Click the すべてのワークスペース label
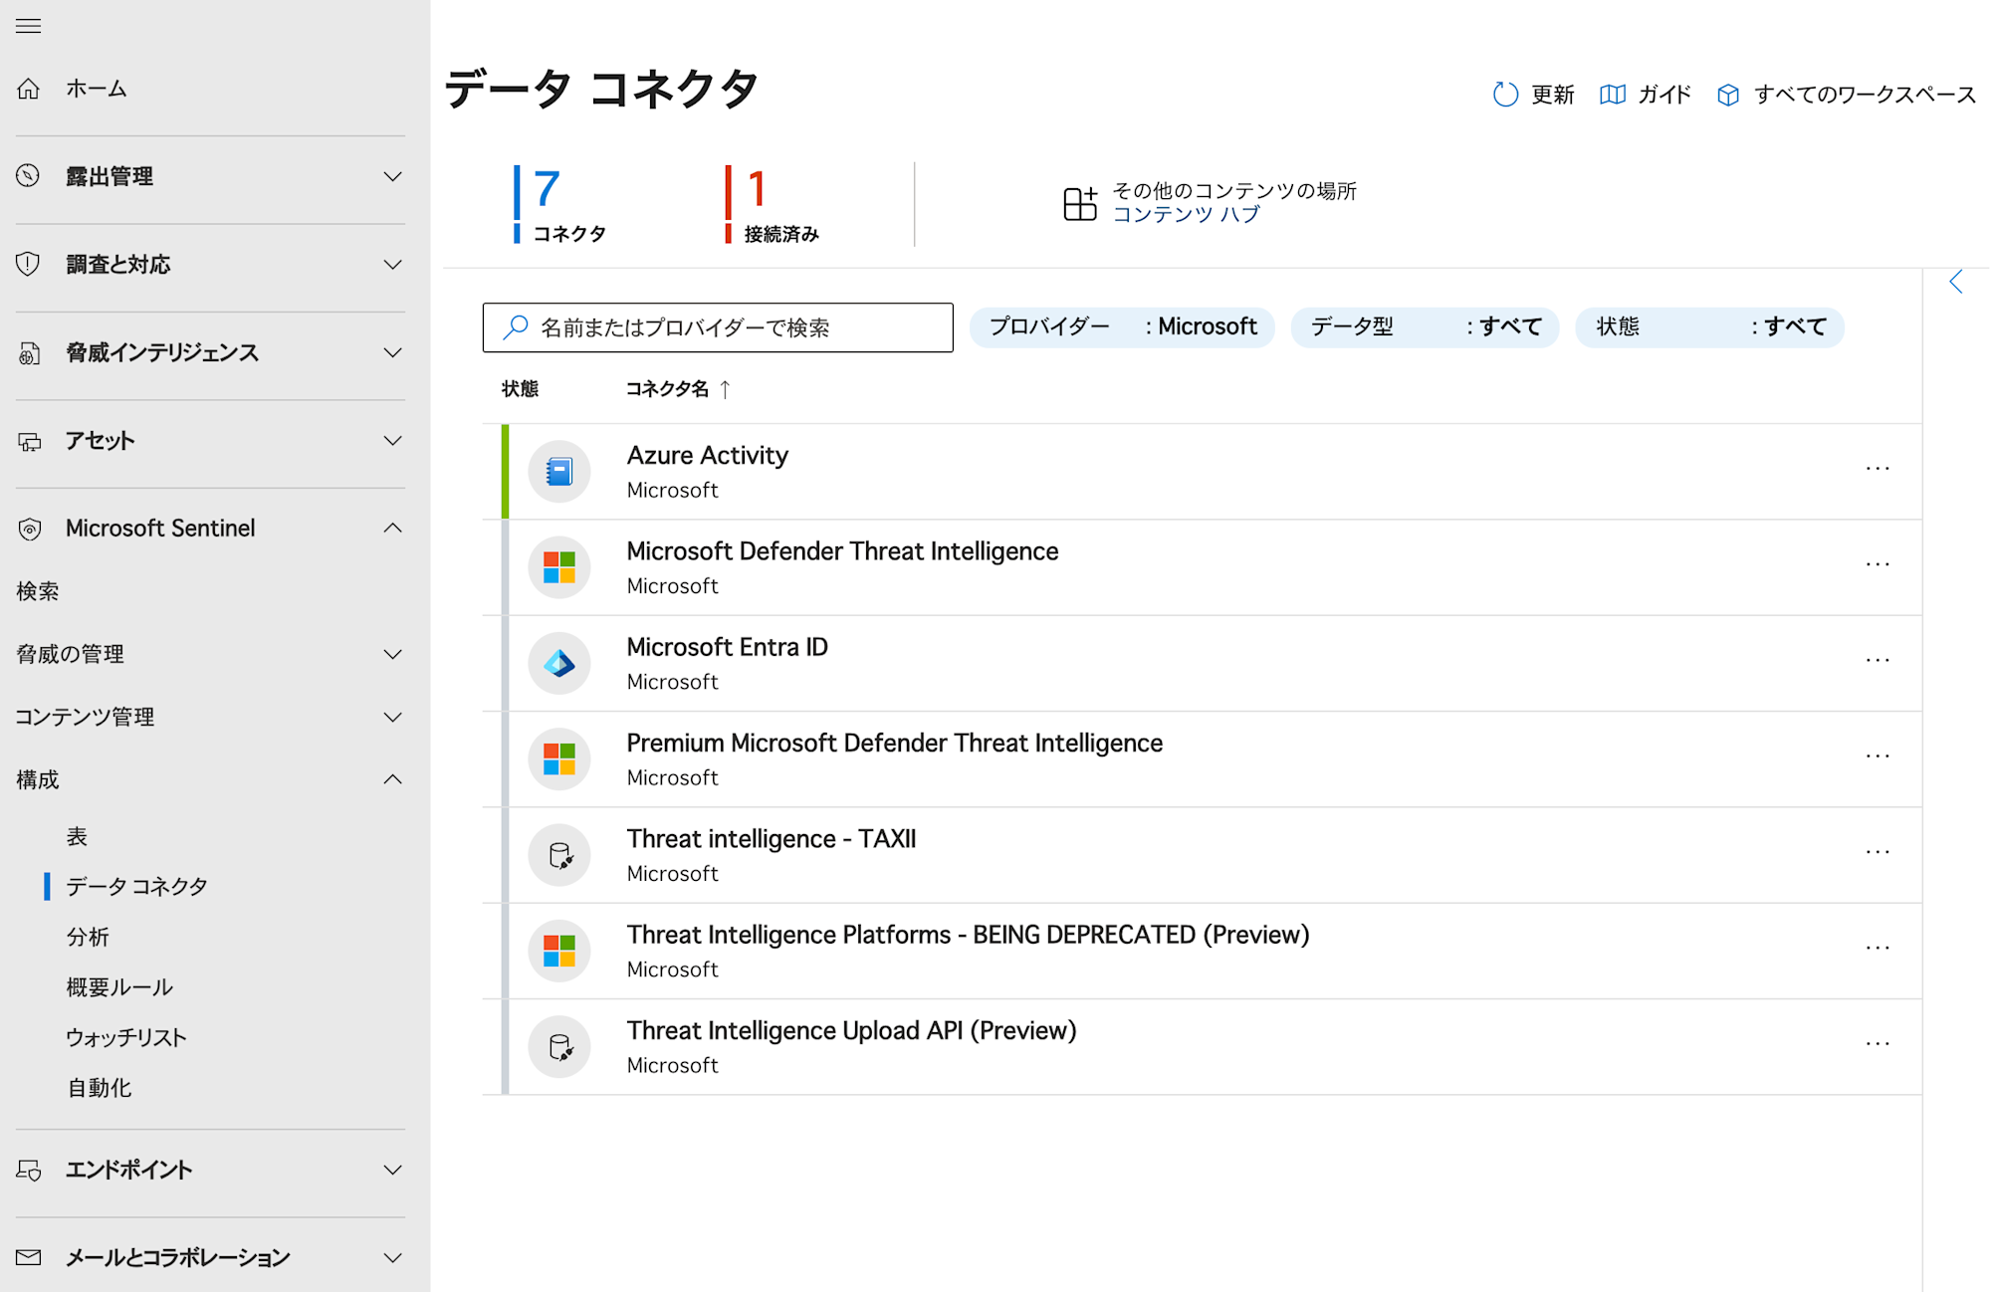 (x=1865, y=95)
